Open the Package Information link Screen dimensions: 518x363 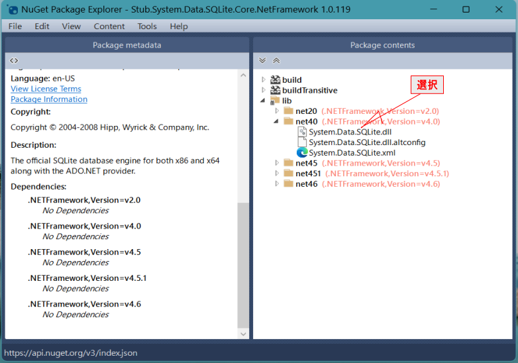click(x=49, y=99)
